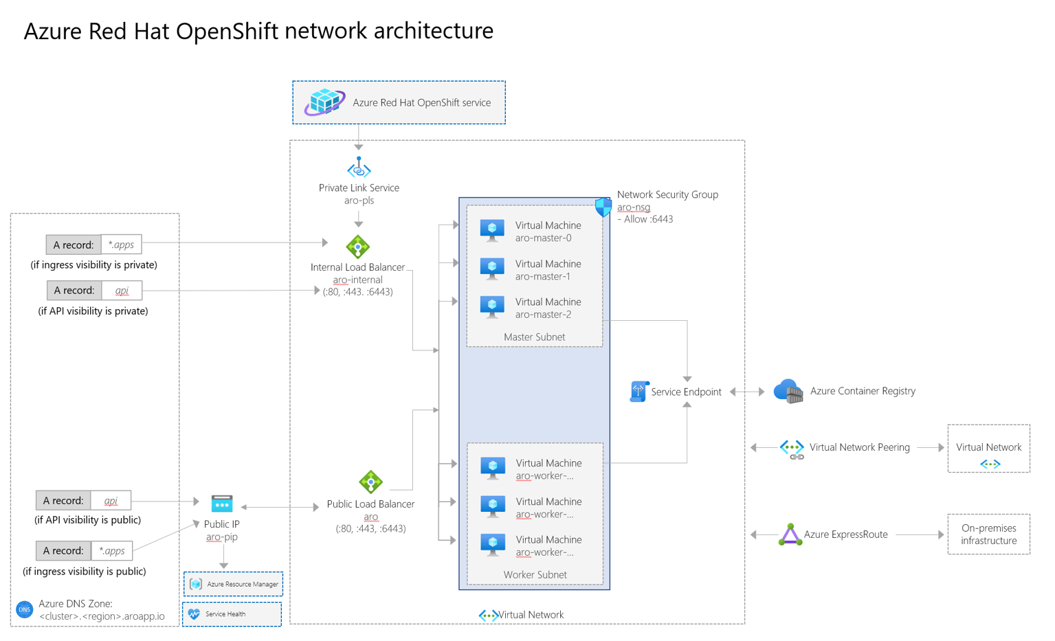Click the DNS zone circular icon
This screenshot has height=641, width=1055.
(25, 609)
